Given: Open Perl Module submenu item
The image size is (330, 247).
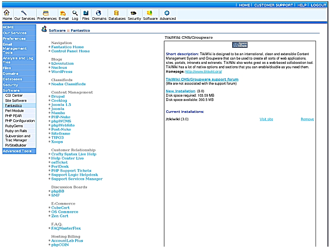Looking at the screenshot, I should (x=14, y=111).
